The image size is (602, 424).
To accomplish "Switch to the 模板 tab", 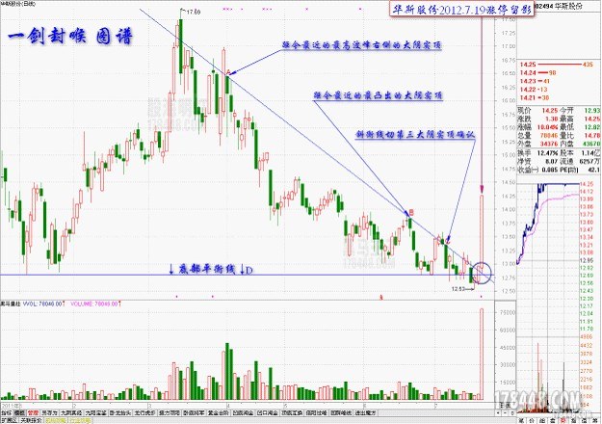I will point(19,412).
